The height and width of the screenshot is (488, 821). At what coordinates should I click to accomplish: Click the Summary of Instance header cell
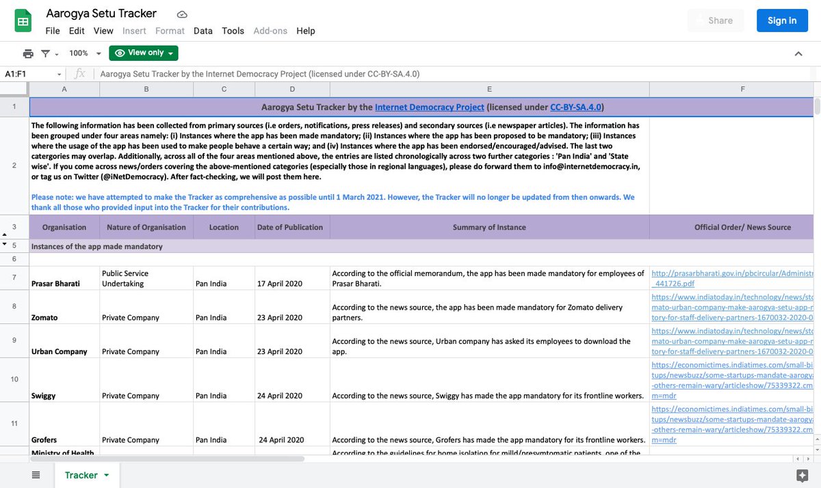[489, 227]
